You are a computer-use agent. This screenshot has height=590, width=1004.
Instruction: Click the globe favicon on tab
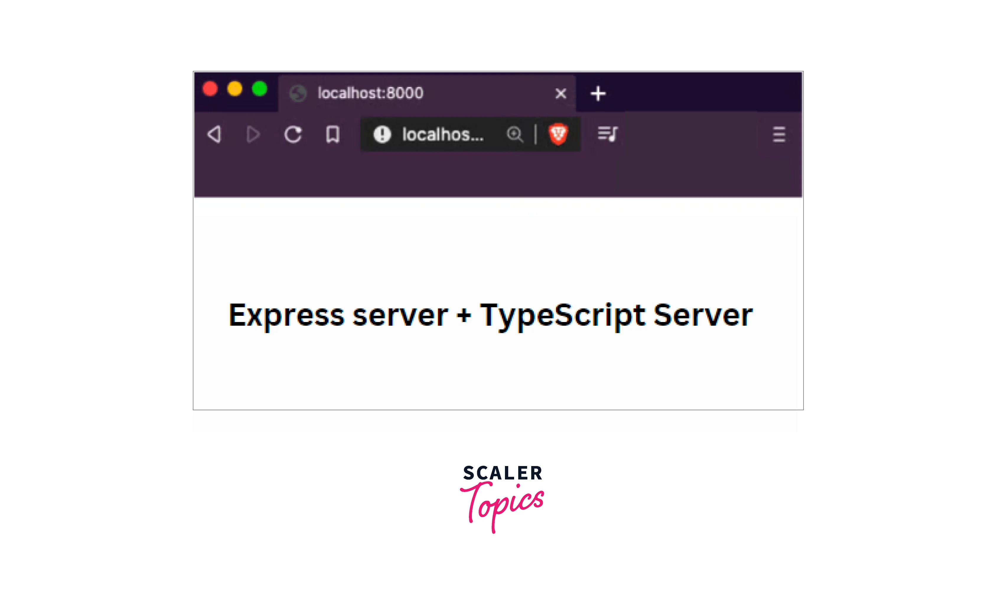(298, 94)
